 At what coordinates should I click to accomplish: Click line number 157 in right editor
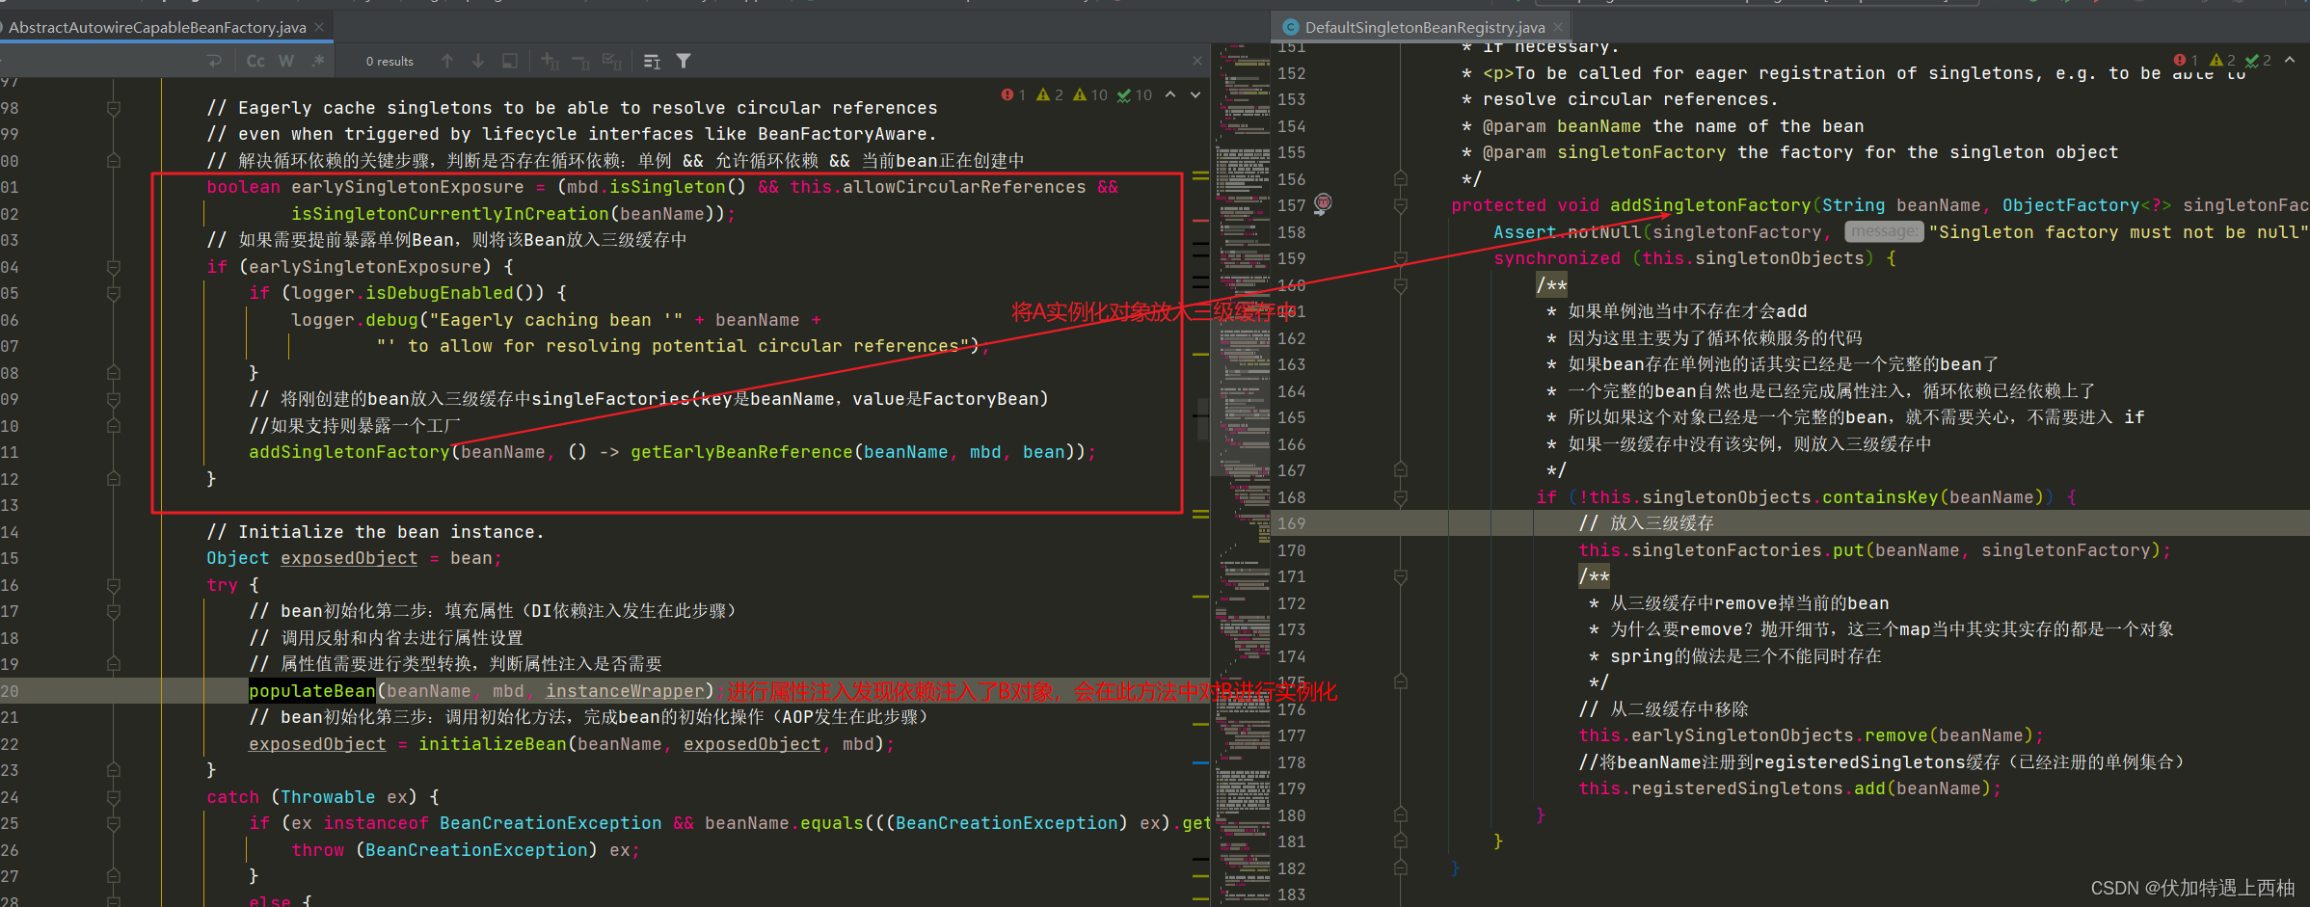click(1291, 205)
